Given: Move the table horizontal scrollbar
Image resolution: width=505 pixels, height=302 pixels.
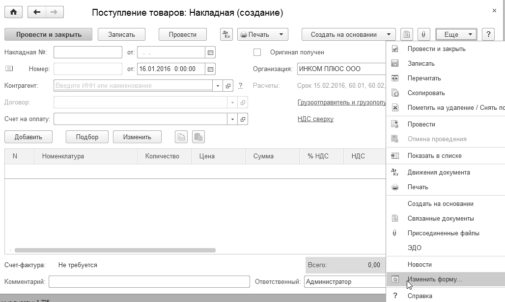Looking at the screenshot, I should [115, 250].
